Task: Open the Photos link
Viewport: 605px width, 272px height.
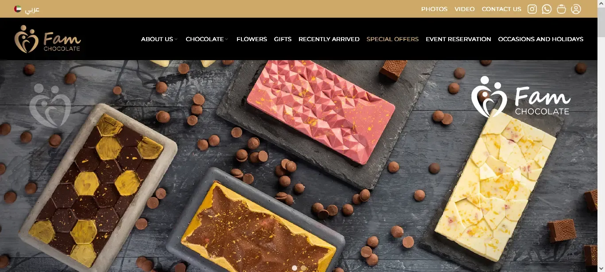Action: point(434,9)
